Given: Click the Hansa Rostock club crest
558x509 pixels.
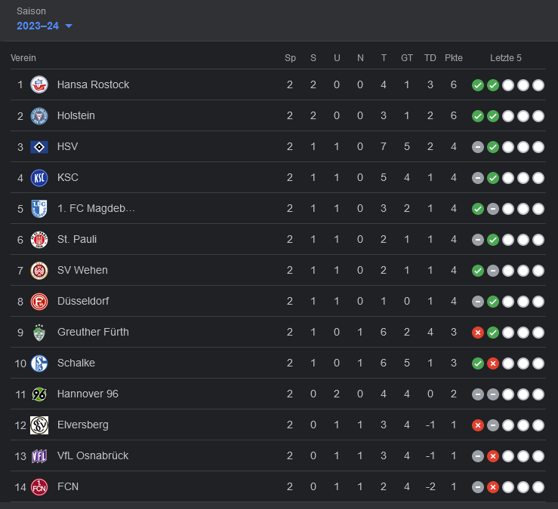Looking at the screenshot, I should pyautogui.click(x=39, y=84).
